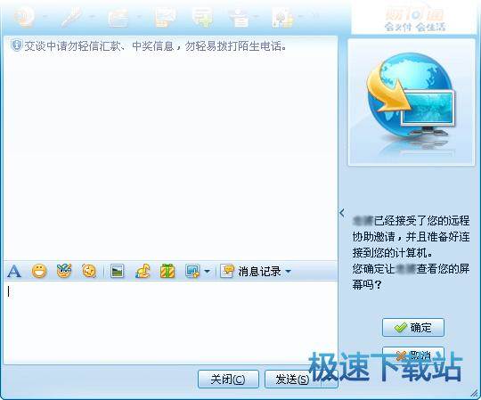
Task: Click inside the message input box
Action: [170, 322]
